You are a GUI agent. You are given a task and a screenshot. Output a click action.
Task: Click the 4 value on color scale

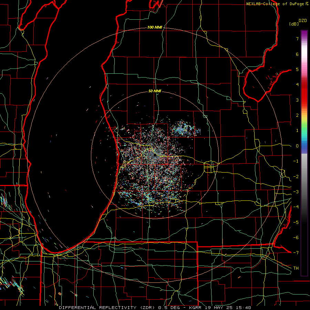[297, 85]
